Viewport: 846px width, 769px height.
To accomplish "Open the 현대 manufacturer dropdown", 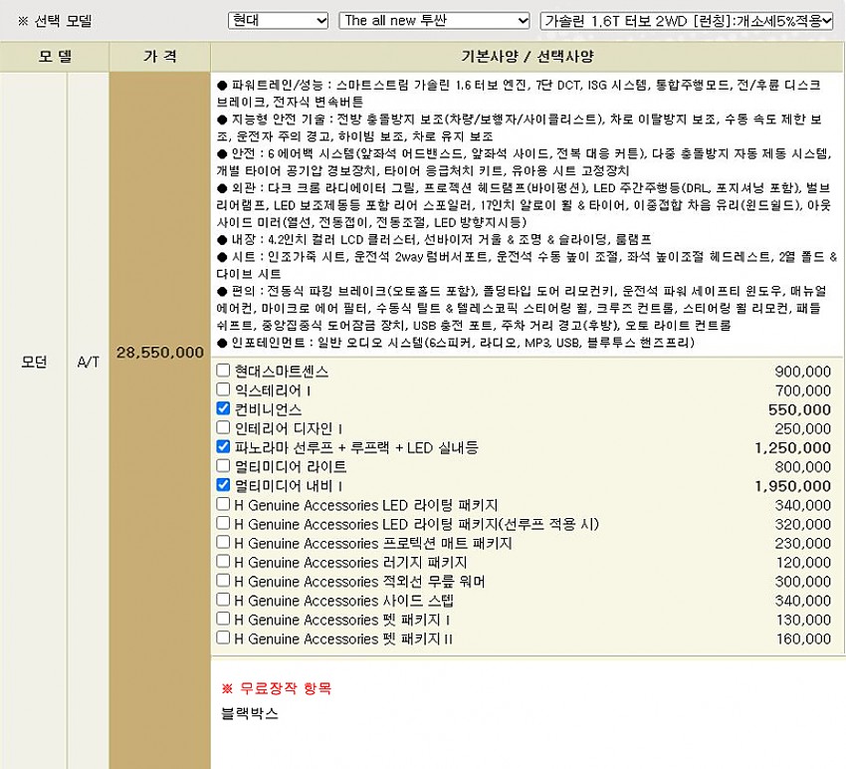I will (278, 20).
